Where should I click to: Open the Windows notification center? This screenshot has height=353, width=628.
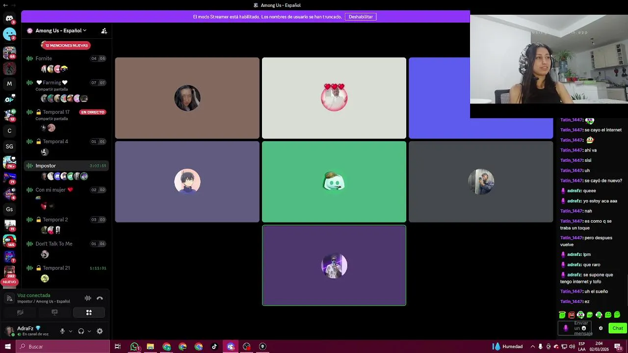(618, 347)
